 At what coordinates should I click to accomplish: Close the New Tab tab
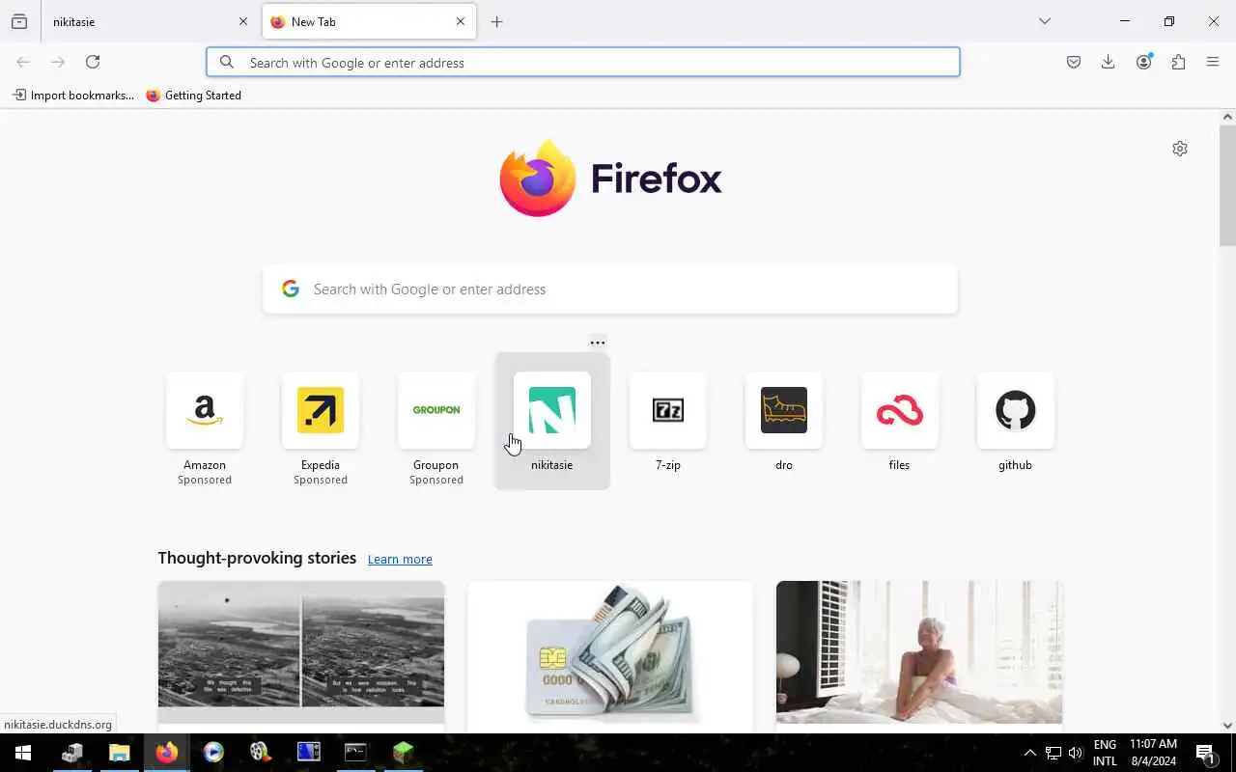pyautogui.click(x=461, y=21)
